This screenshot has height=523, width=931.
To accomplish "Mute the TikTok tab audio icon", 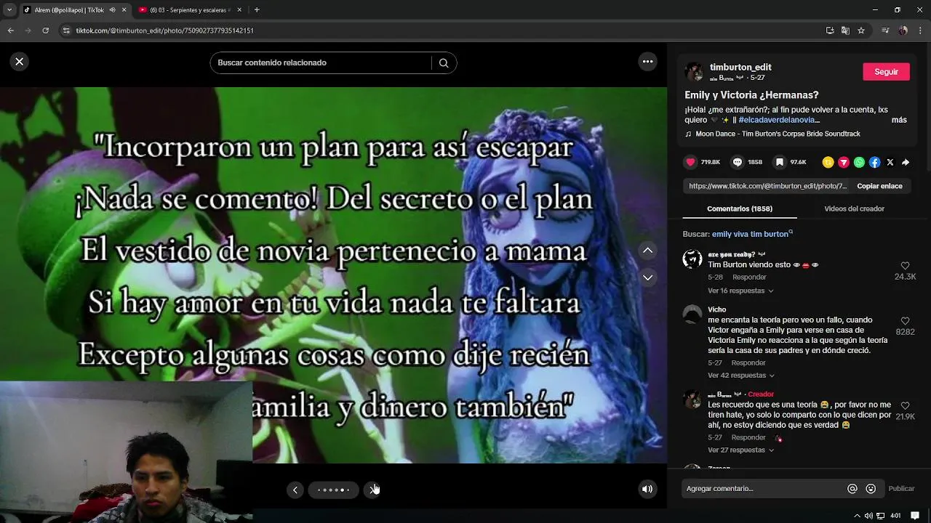I will coord(112,10).
